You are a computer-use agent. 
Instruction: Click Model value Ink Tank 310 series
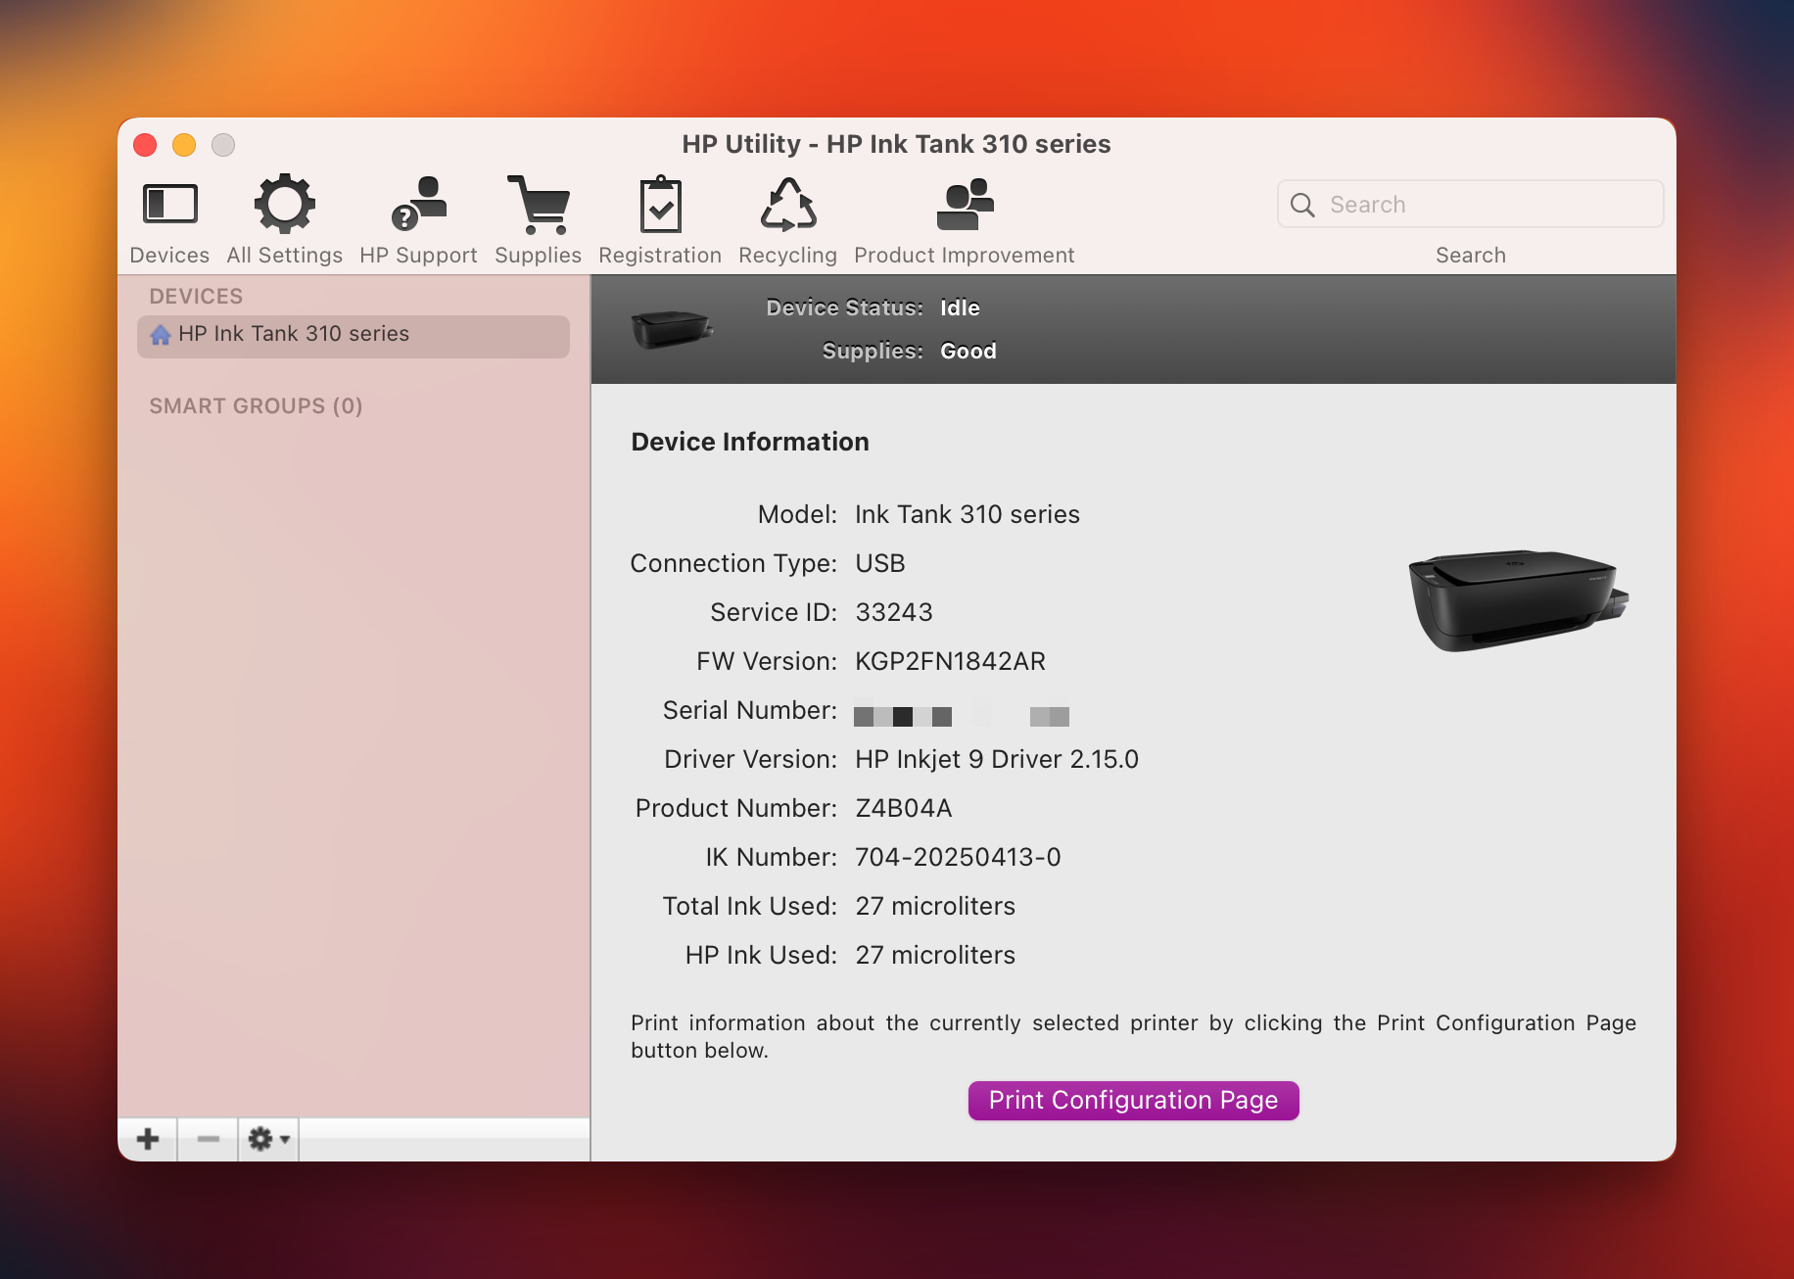[x=967, y=514]
